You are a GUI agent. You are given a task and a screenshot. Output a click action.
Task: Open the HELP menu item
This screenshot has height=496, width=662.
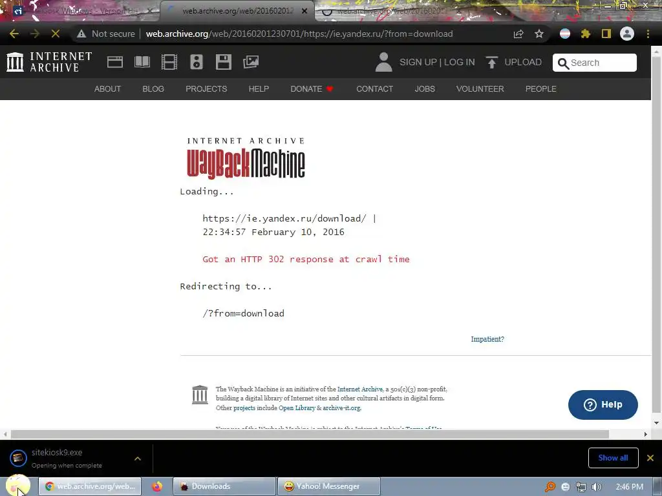259,89
